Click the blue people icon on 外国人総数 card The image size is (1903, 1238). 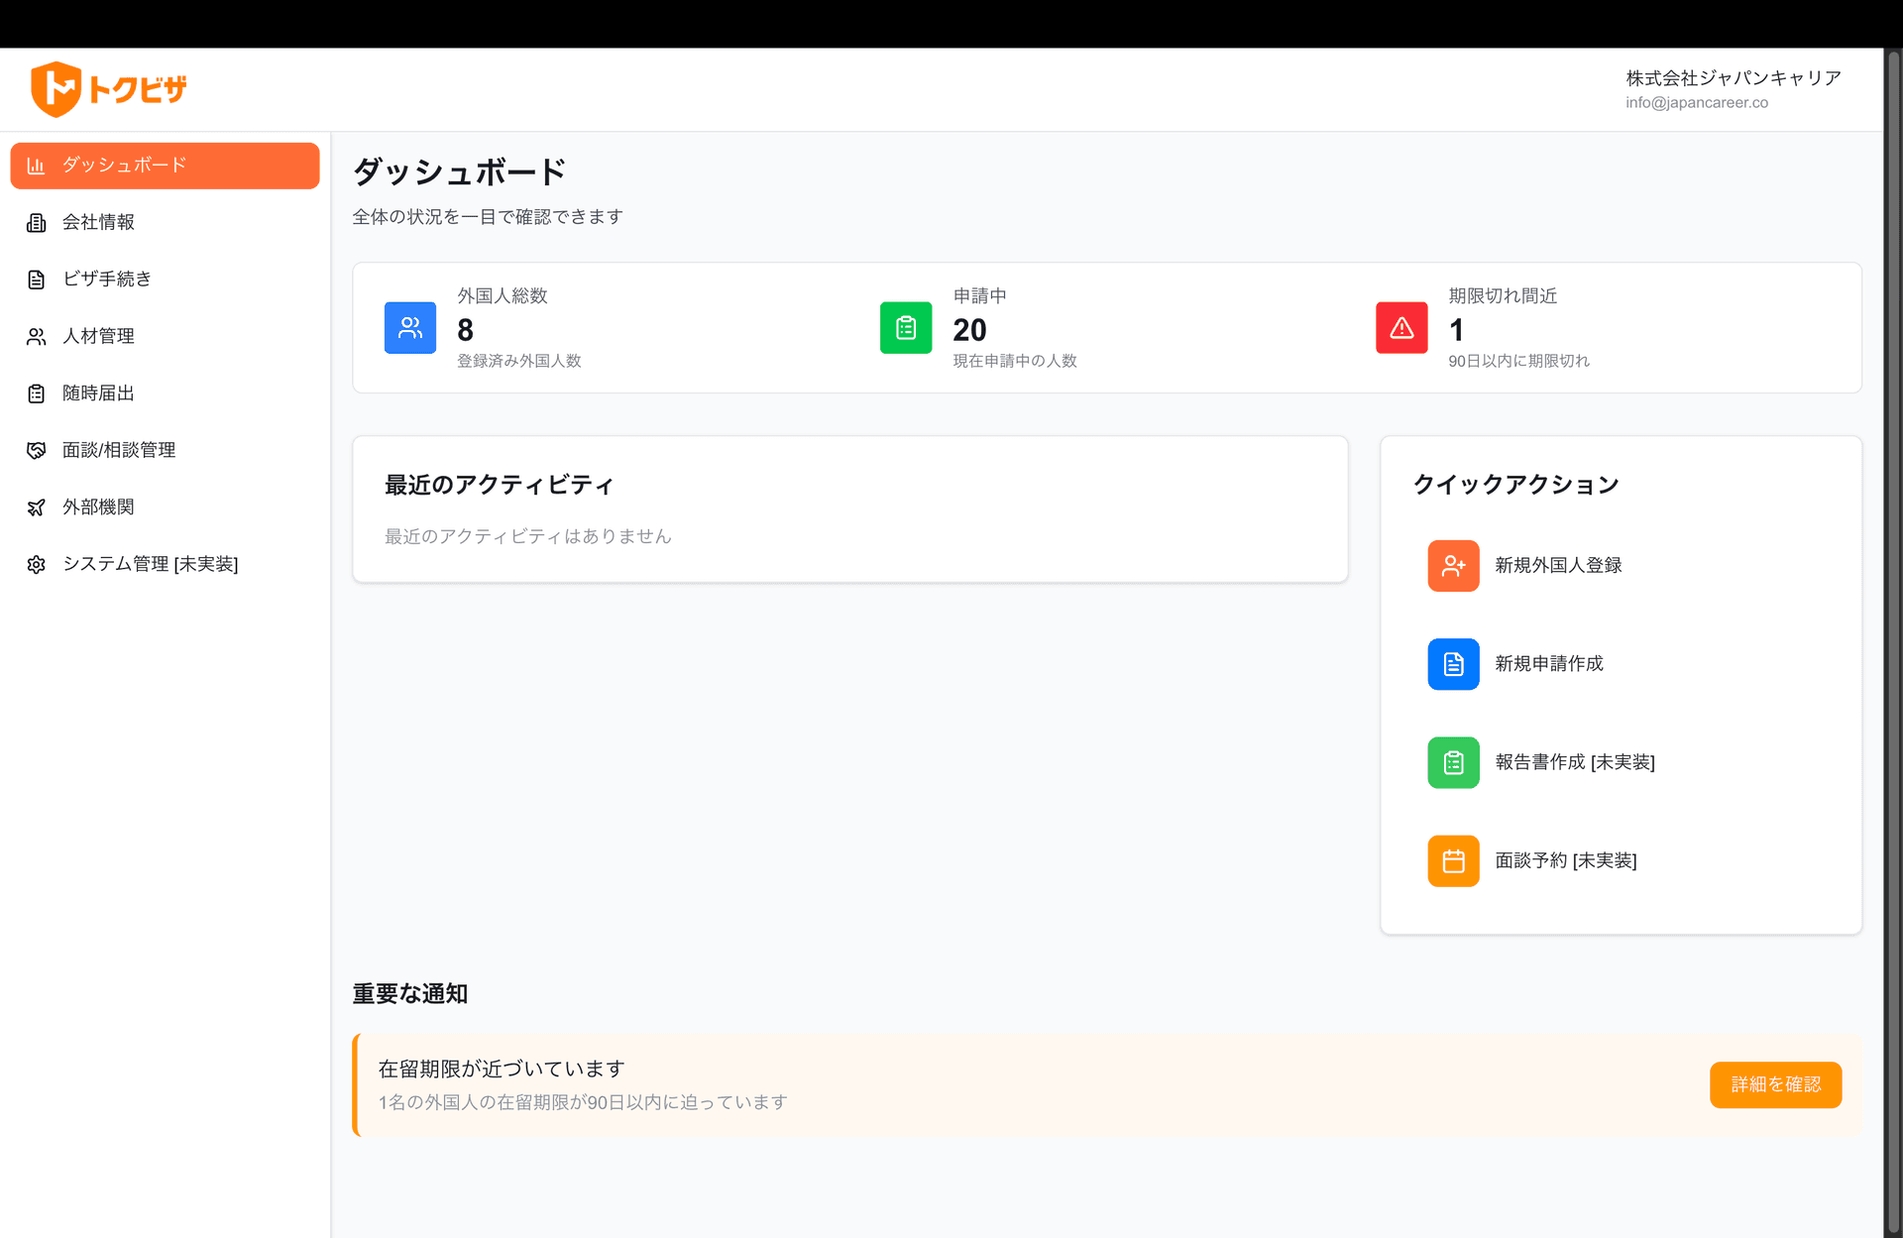(409, 327)
